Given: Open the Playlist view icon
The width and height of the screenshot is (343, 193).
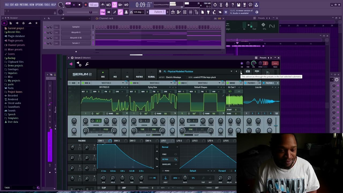Looking at the screenshot, I should (x=173, y=12).
